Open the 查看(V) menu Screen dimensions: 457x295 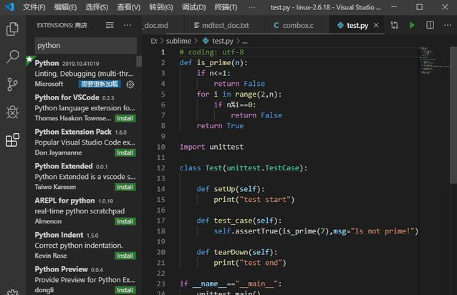tap(128, 7)
